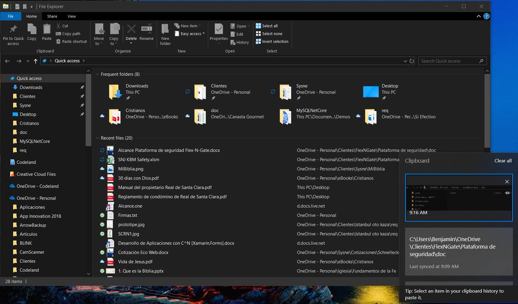Click the Refresh icon in the address bar
Viewport: 518px width, 304px height.
click(411, 61)
